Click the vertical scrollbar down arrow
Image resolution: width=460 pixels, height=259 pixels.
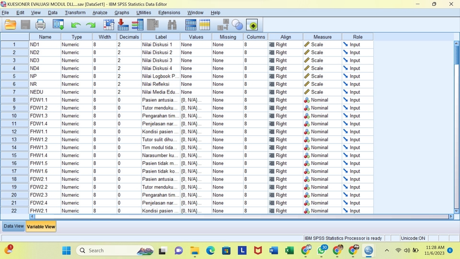point(456,211)
